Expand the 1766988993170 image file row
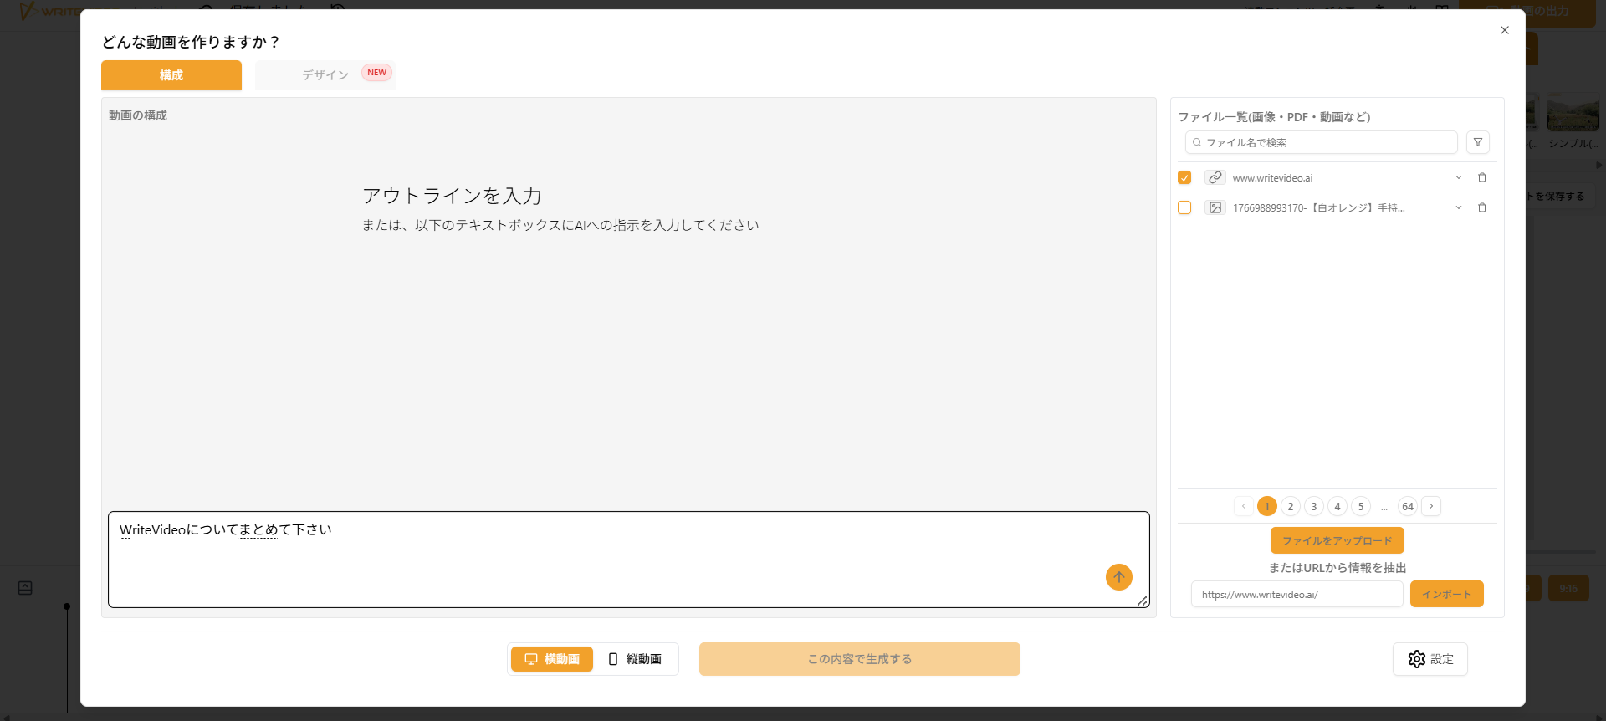The width and height of the screenshot is (1606, 721). tap(1459, 207)
